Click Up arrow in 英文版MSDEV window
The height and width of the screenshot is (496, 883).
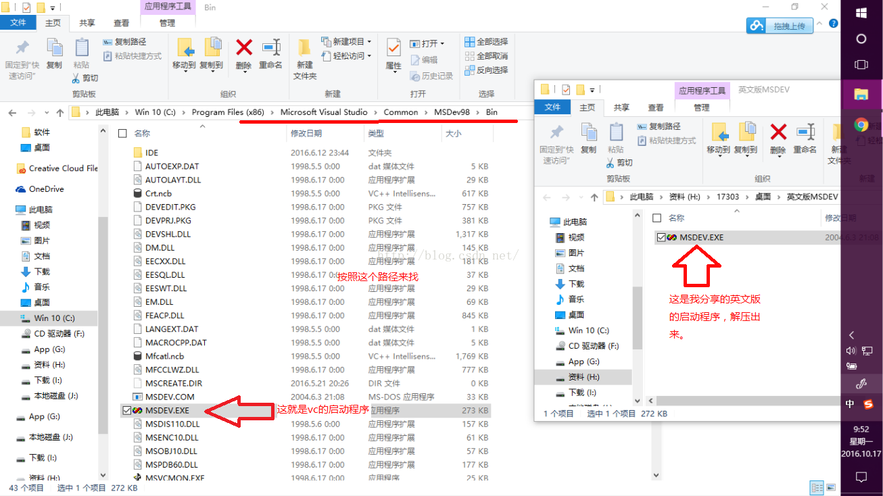click(x=594, y=197)
